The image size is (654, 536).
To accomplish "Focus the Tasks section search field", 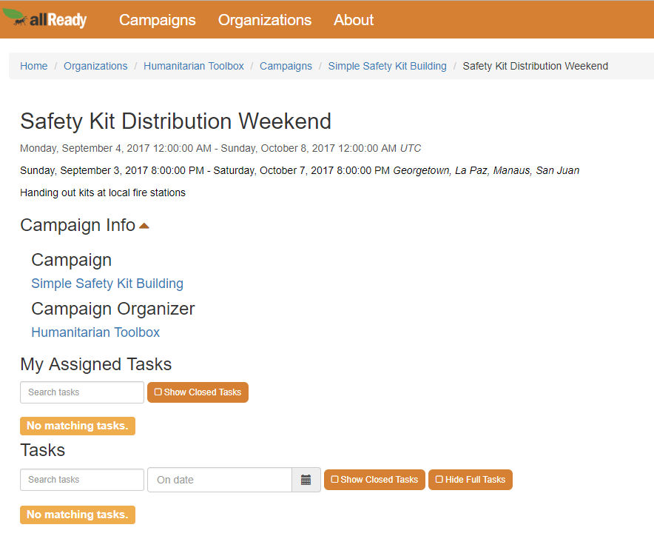I will coord(82,480).
